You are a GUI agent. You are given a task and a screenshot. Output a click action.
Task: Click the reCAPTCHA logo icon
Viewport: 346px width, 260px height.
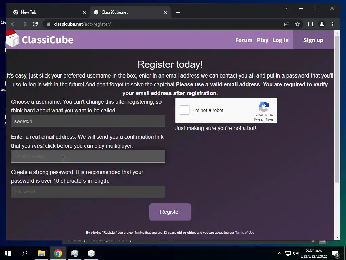click(264, 107)
